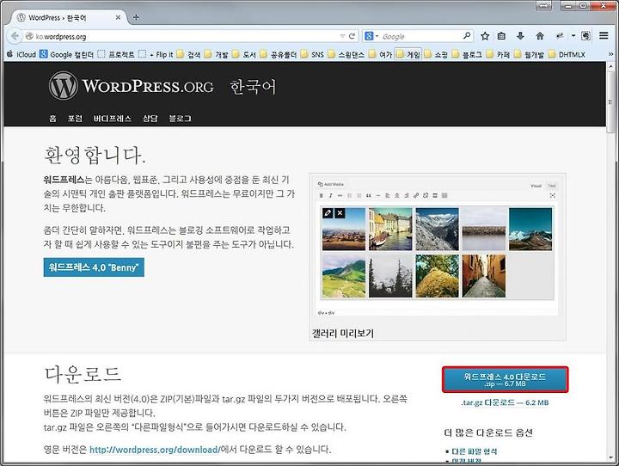
Task: Open the SNS bookmarks folder
Action: pyautogui.click(x=312, y=54)
